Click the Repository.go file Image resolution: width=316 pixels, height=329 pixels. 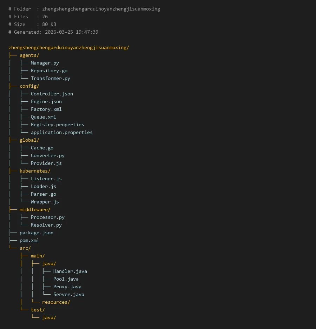pyautogui.click(x=49, y=70)
